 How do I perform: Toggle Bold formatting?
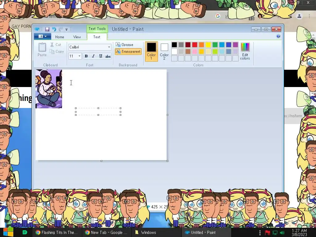click(86, 56)
